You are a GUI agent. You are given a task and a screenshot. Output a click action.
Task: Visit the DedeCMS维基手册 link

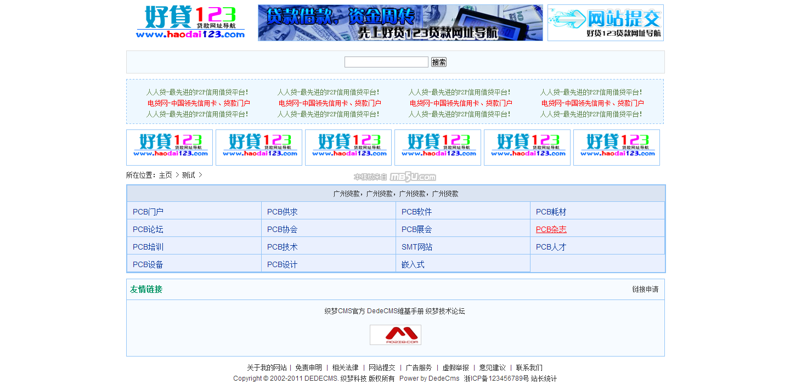coord(395,311)
